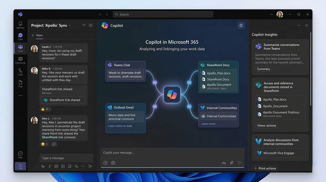Open text formatting Aa in Copilot input
Screen dimensions: 326x182
[224, 163]
